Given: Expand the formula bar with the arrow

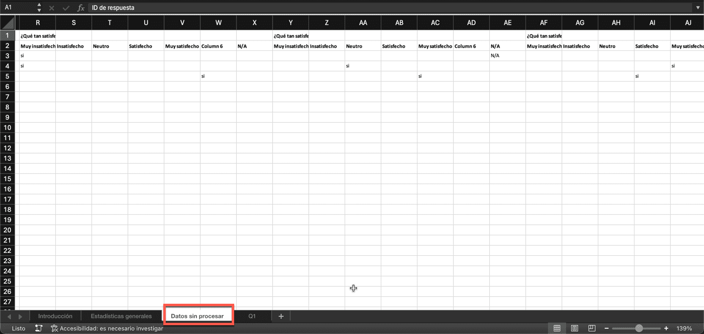Looking at the screenshot, I should pyautogui.click(x=698, y=8).
